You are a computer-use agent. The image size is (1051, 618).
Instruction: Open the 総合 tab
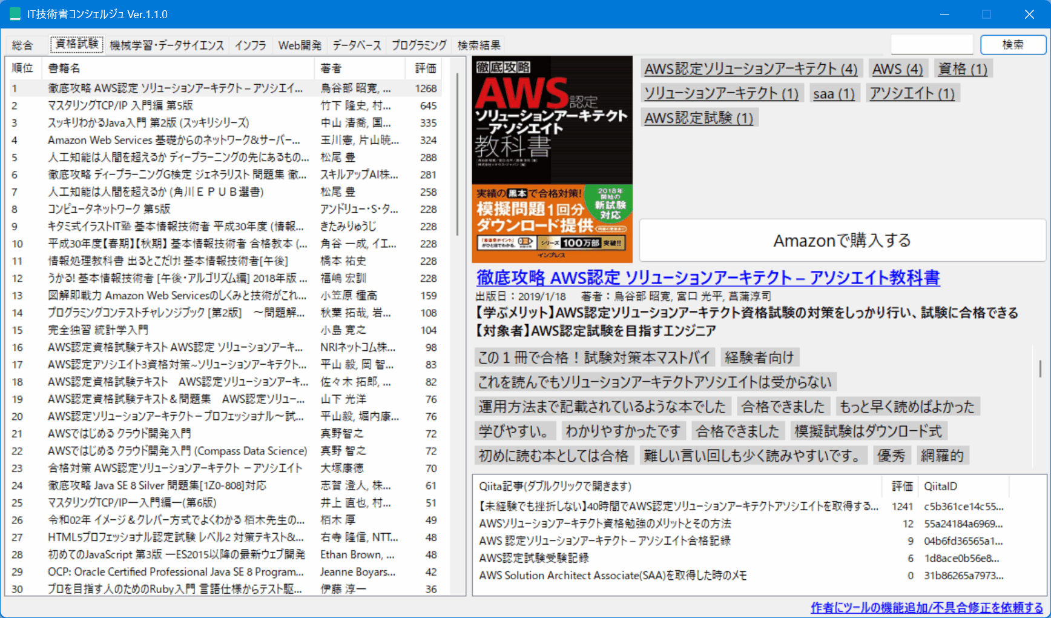tap(22, 45)
